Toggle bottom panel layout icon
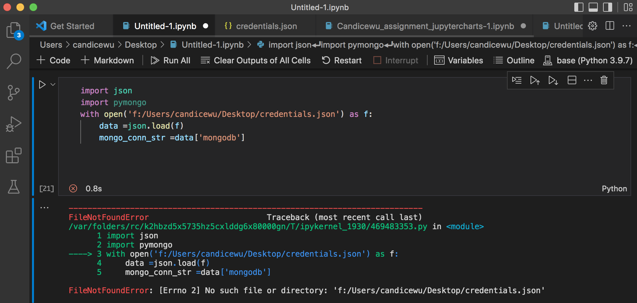This screenshot has width=637, height=303. tap(593, 7)
